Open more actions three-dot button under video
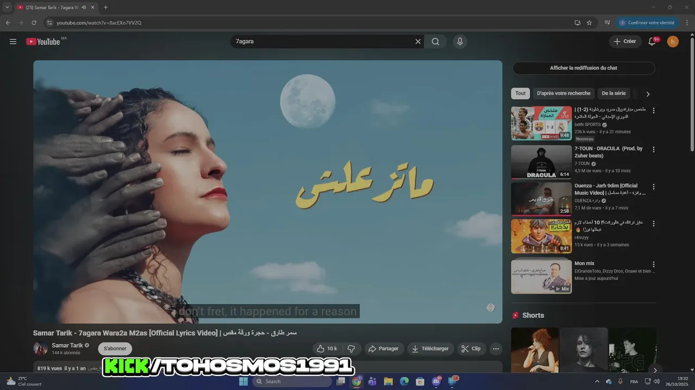The height and width of the screenshot is (390, 695). 496,349
